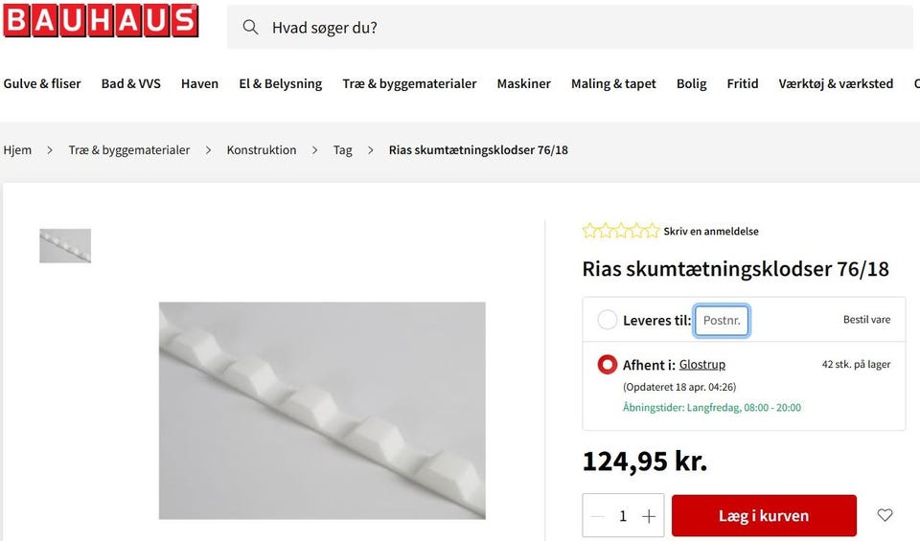Select the Afhent i radio button

click(x=608, y=365)
